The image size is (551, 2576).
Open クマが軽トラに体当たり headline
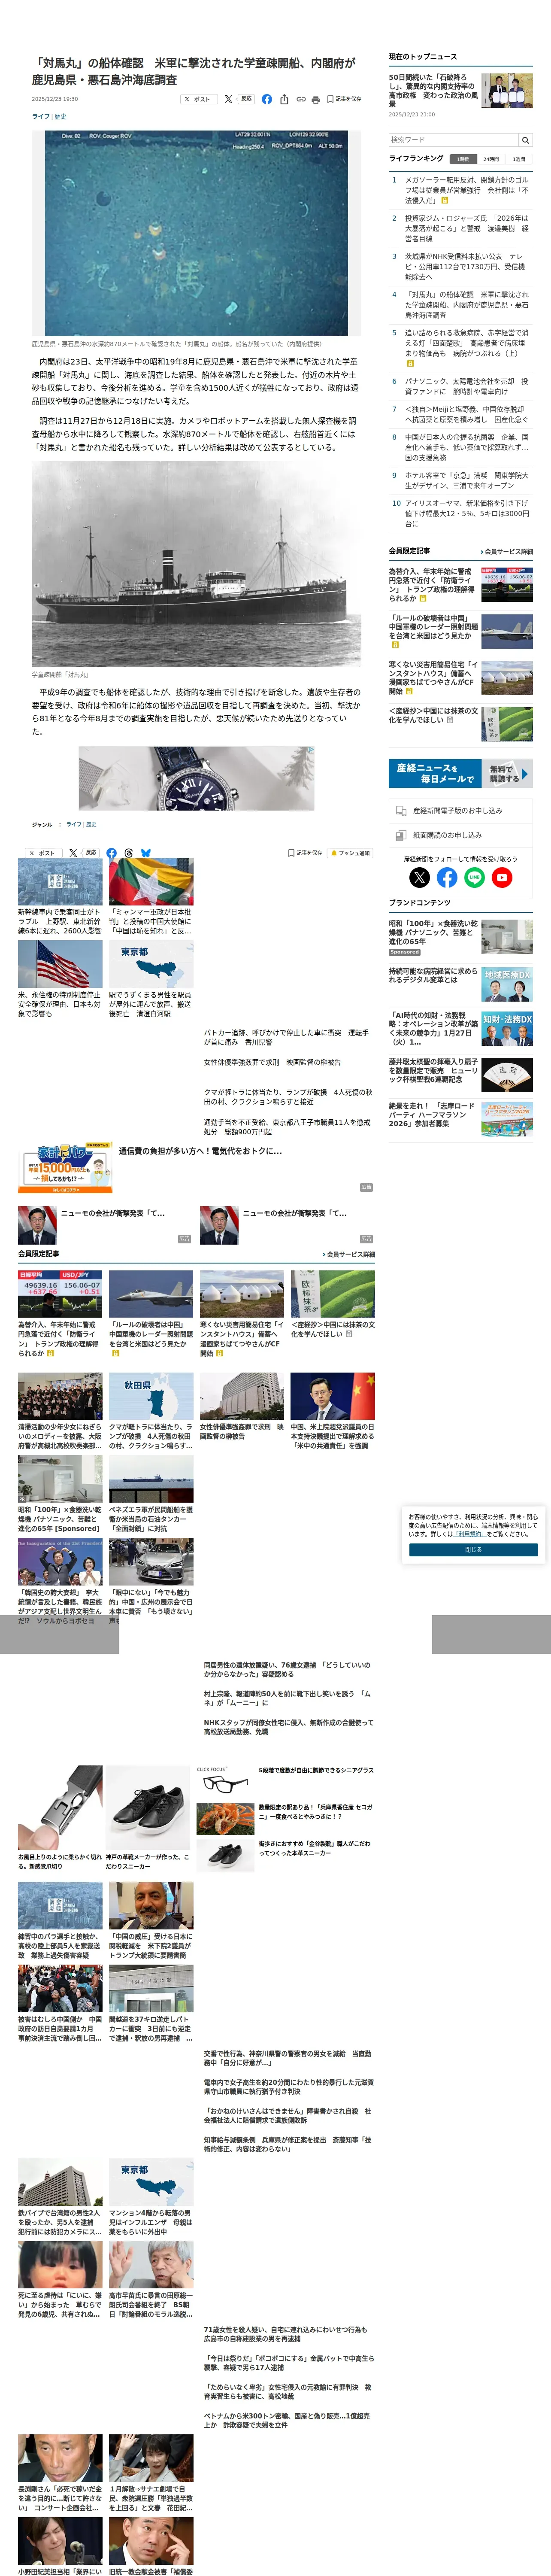[288, 1096]
